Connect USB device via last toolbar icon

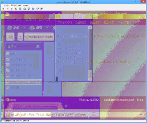[x=42, y=9]
